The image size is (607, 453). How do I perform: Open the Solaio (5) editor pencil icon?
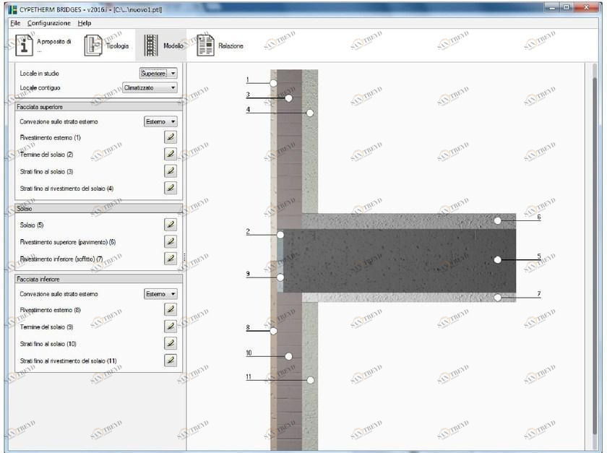tap(170, 223)
